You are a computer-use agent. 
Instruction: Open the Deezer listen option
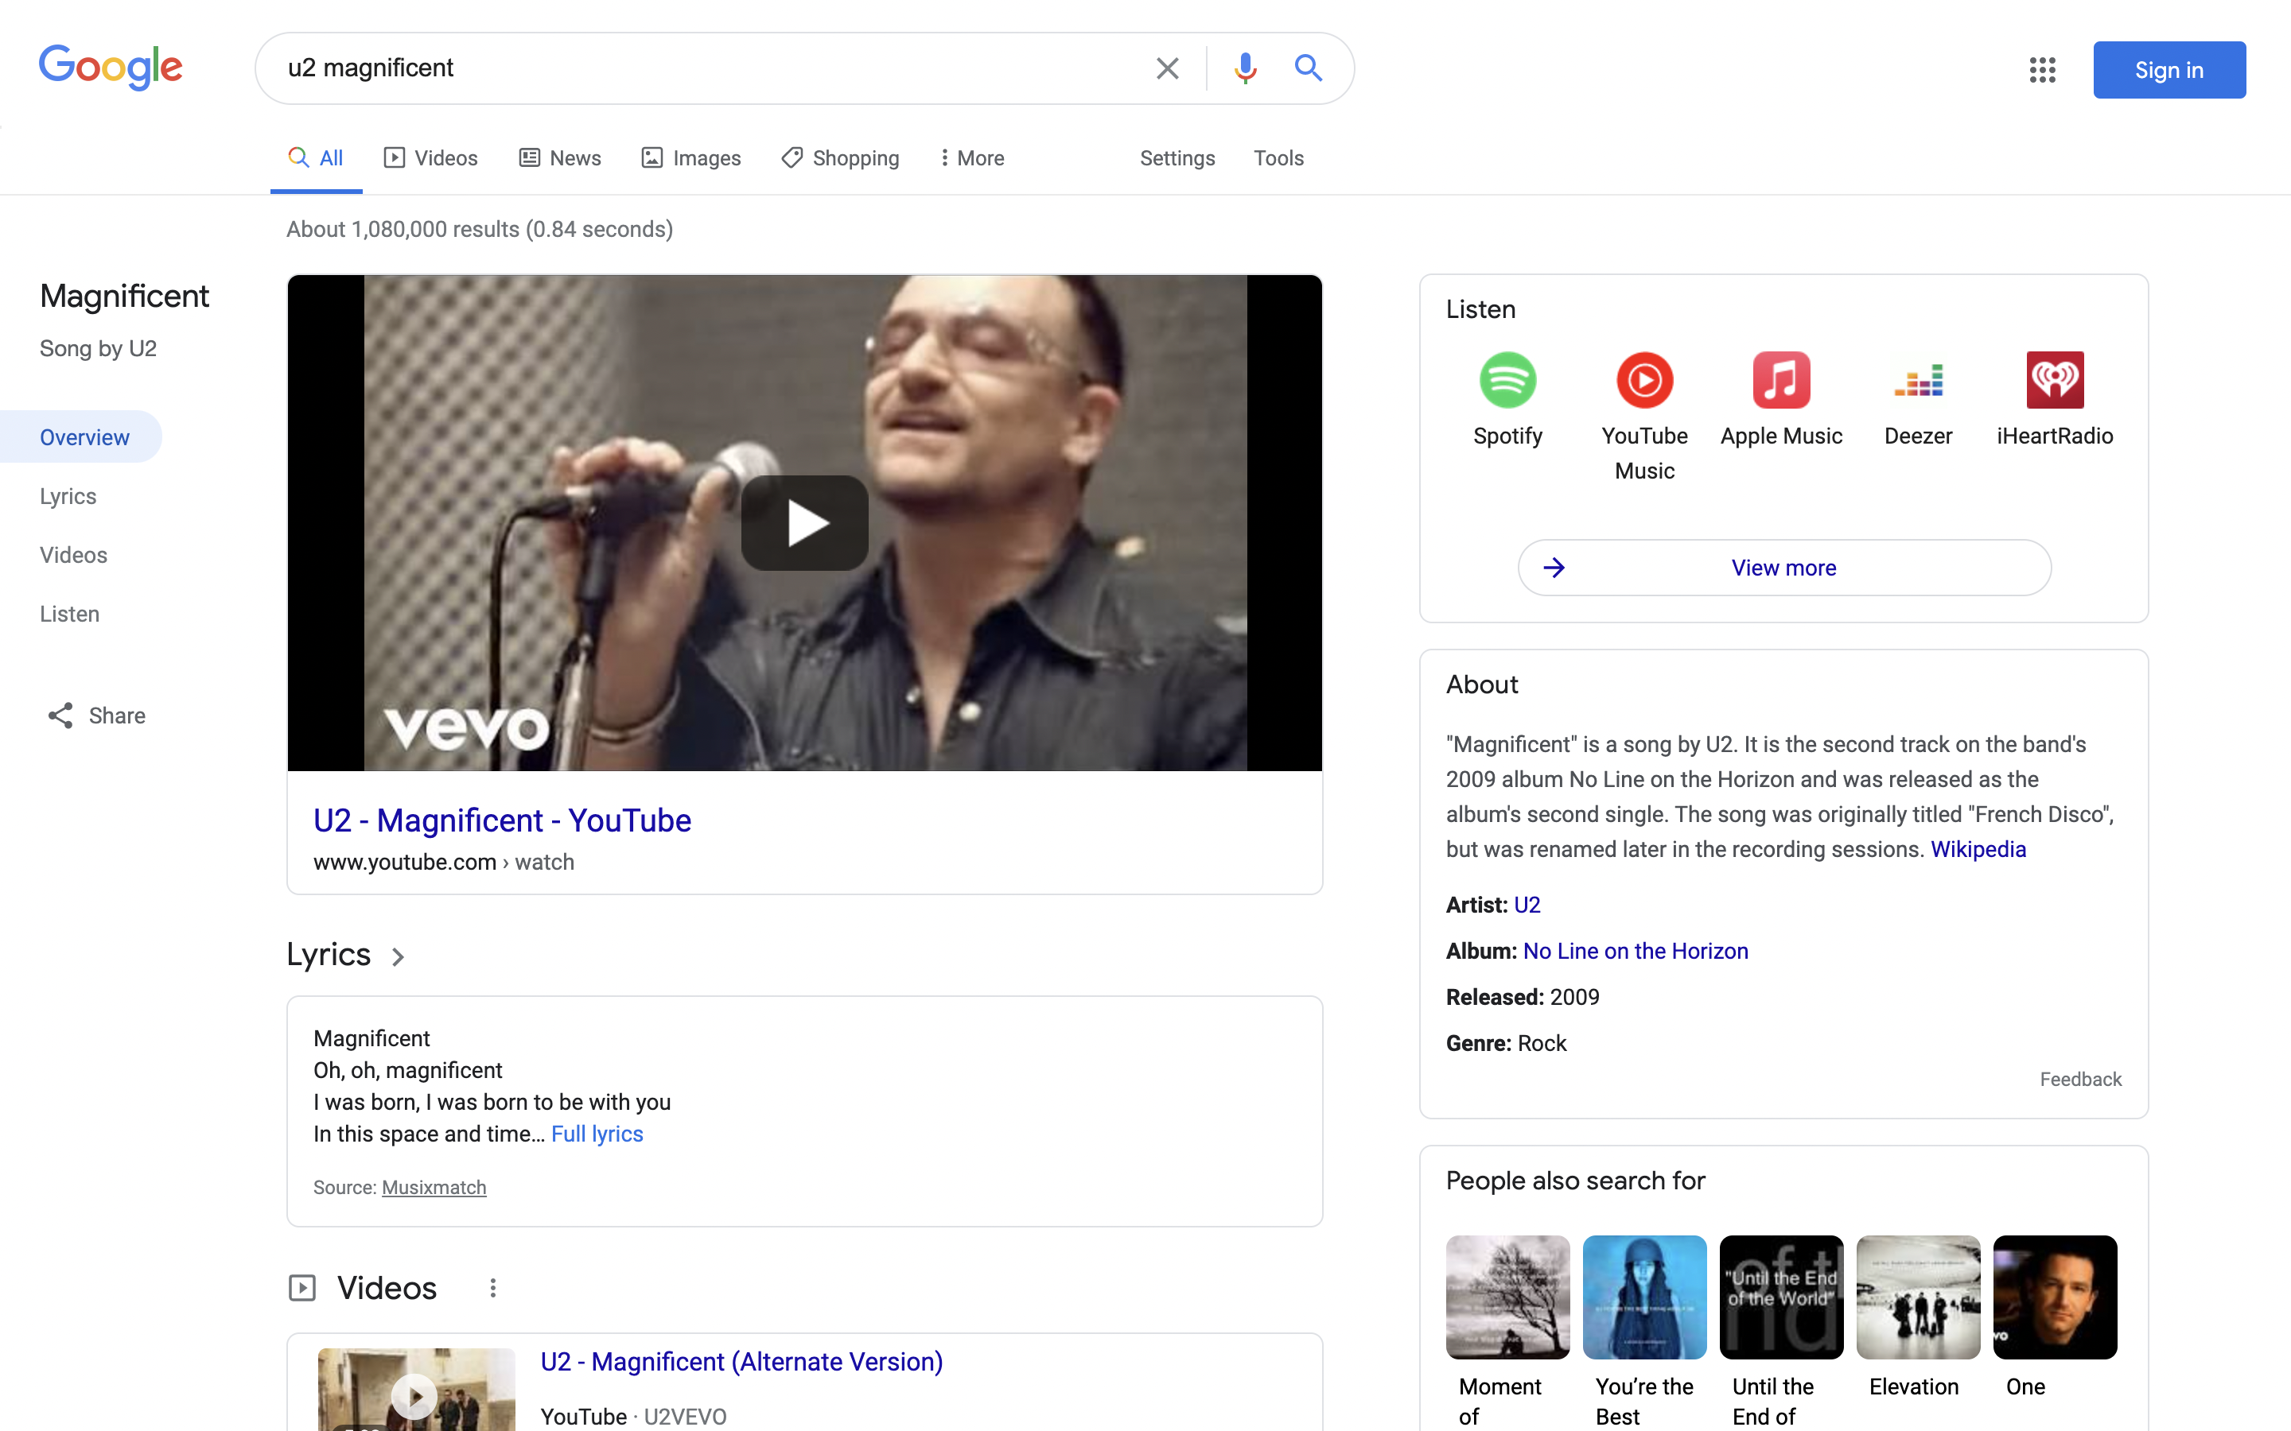coord(1918,381)
